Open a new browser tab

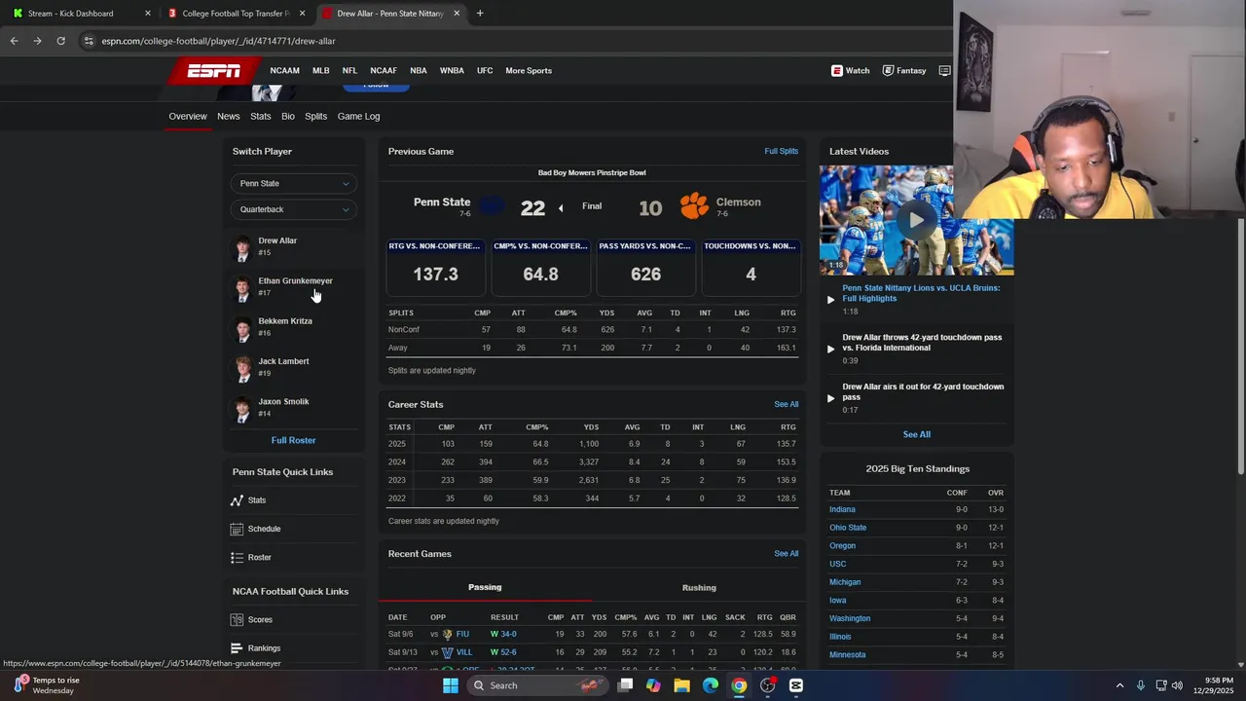point(480,14)
